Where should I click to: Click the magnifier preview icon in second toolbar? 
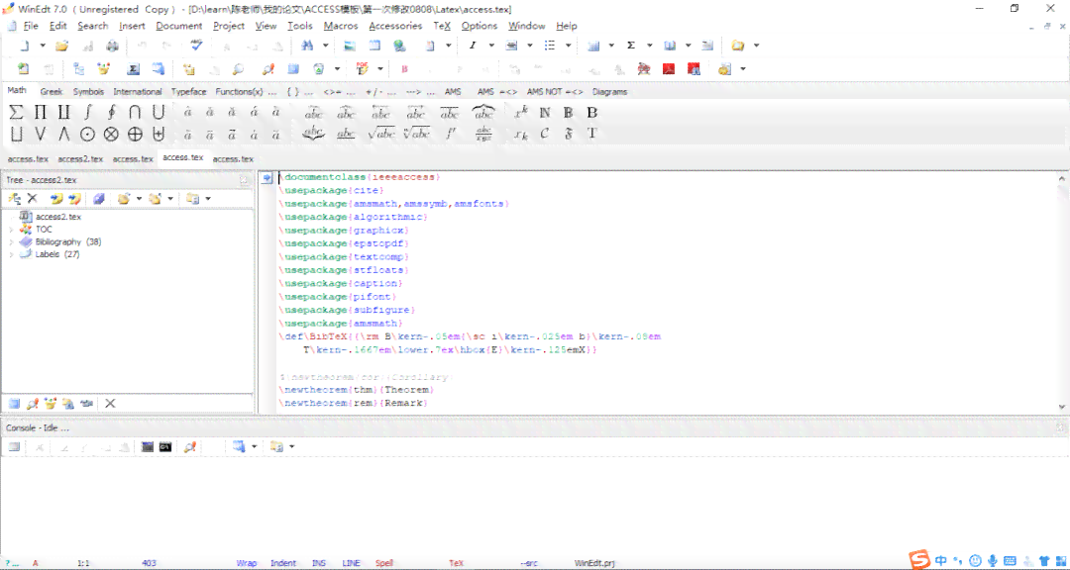click(238, 69)
